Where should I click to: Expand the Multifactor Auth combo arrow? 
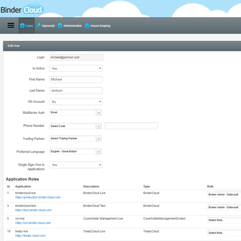point(99,113)
